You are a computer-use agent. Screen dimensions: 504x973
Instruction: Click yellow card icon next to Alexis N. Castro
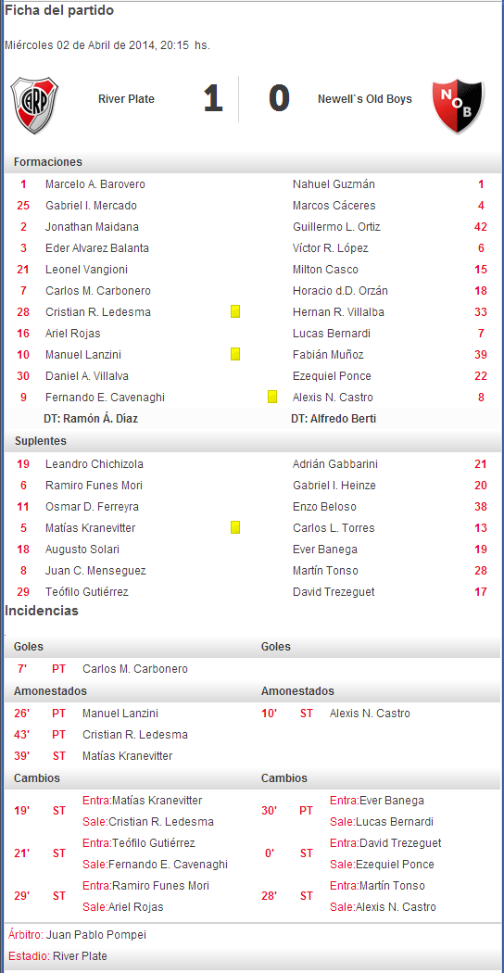(272, 398)
